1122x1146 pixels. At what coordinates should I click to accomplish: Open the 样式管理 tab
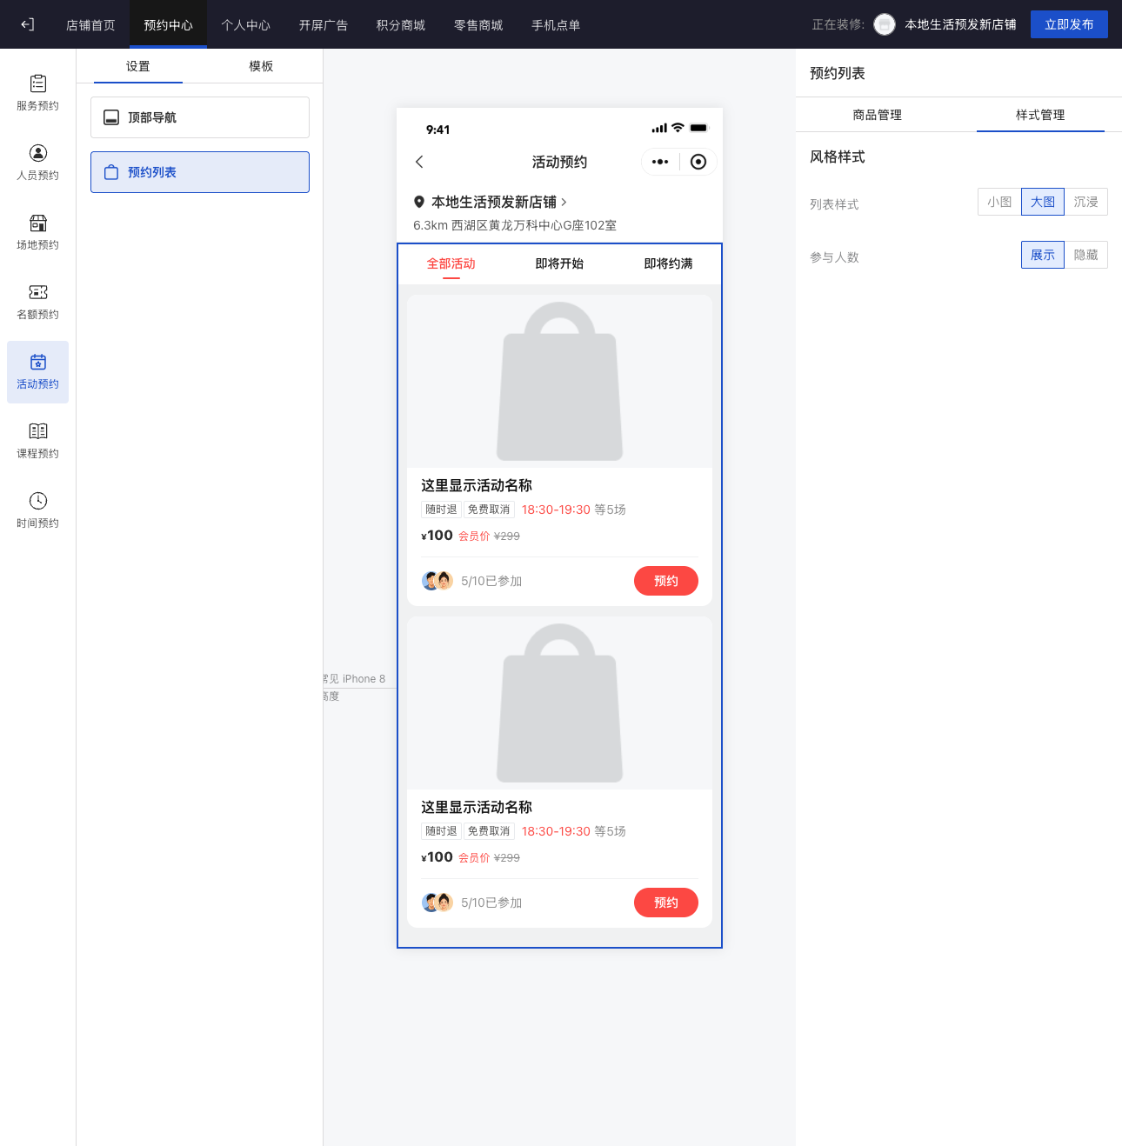pyautogui.click(x=1040, y=115)
